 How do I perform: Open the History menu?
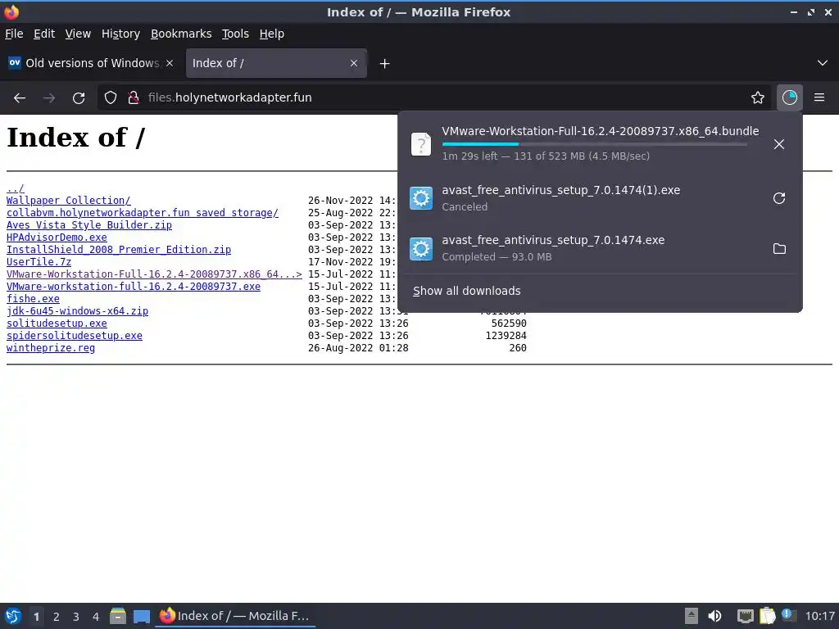(120, 34)
